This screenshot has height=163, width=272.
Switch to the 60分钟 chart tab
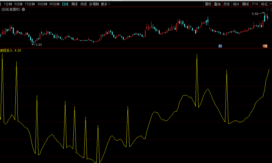coord(54,4)
